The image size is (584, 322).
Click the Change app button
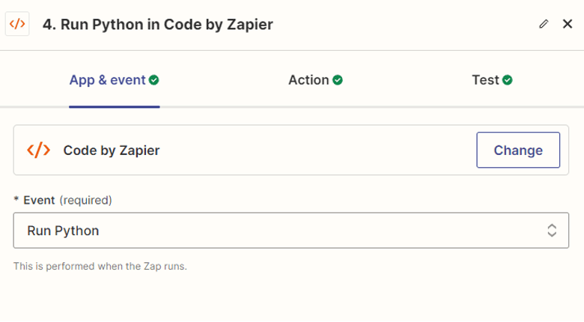tap(518, 150)
